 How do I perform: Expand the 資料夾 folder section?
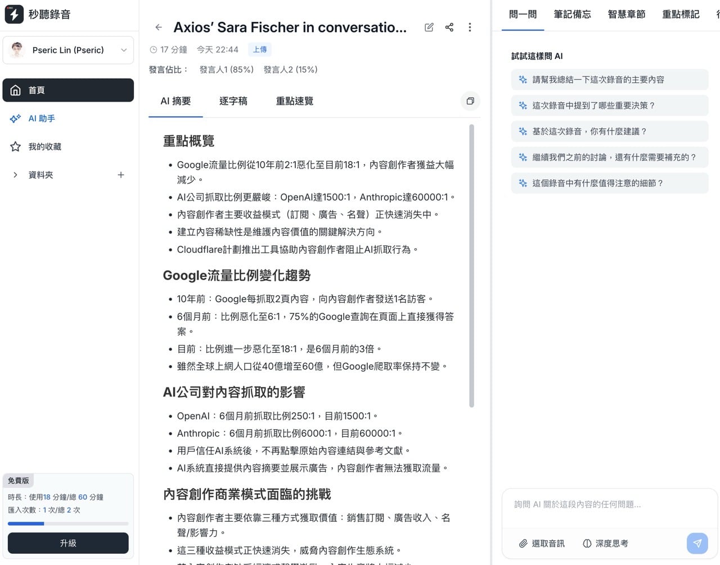click(15, 175)
